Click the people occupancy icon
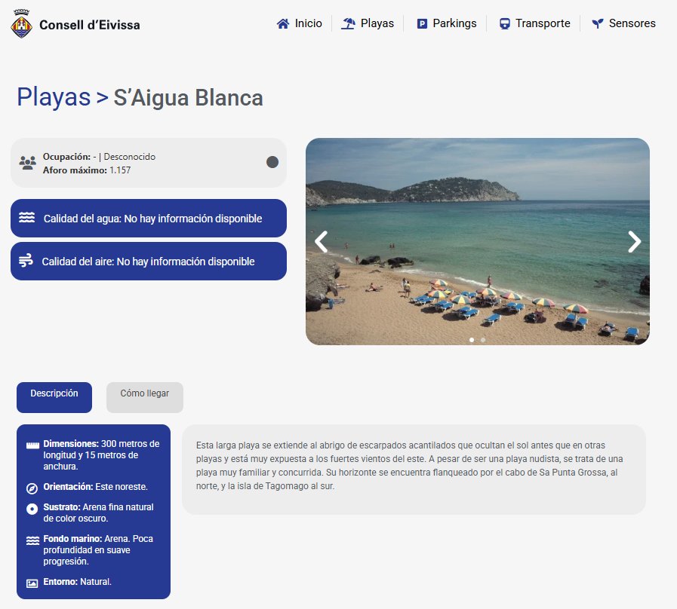 (x=28, y=163)
